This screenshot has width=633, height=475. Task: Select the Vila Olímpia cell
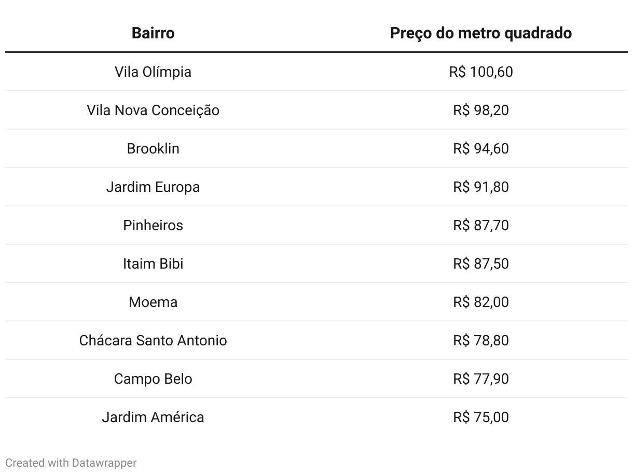(x=153, y=72)
